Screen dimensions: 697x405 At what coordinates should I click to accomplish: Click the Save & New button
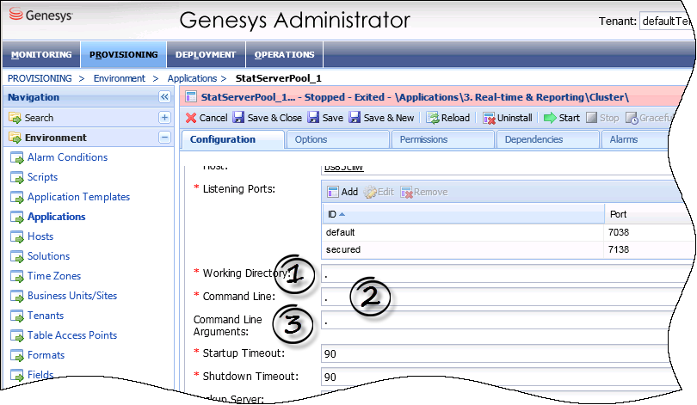click(382, 118)
